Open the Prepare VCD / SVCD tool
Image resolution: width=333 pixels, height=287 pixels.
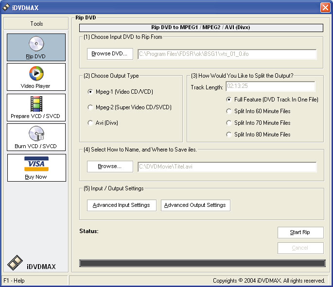click(36, 107)
